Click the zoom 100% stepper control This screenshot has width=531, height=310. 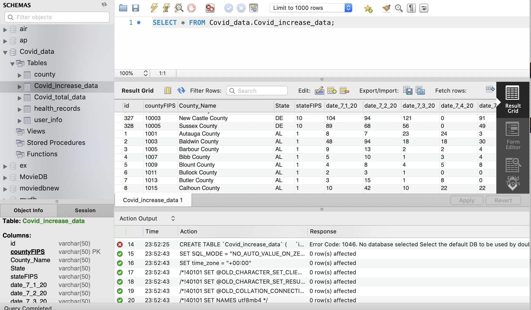pyautogui.click(x=145, y=73)
